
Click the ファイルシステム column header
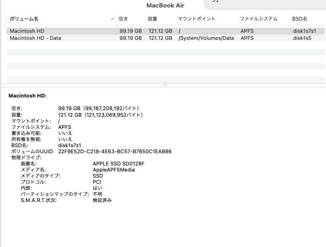pos(258,19)
